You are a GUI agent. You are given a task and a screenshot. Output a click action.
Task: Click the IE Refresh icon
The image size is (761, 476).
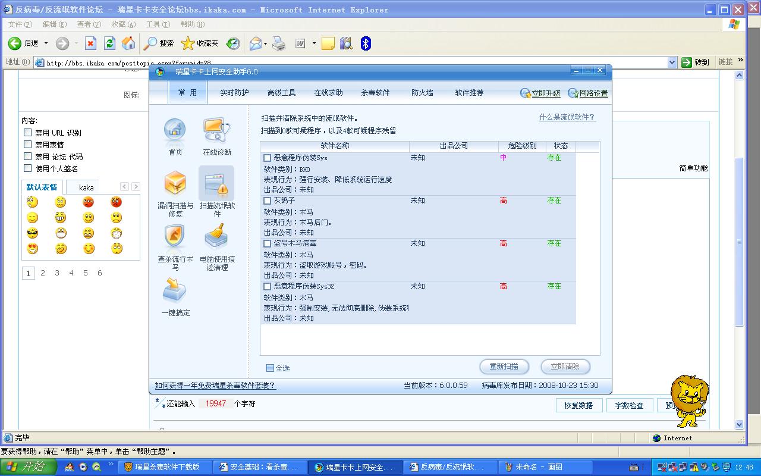(x=109, y=43)
